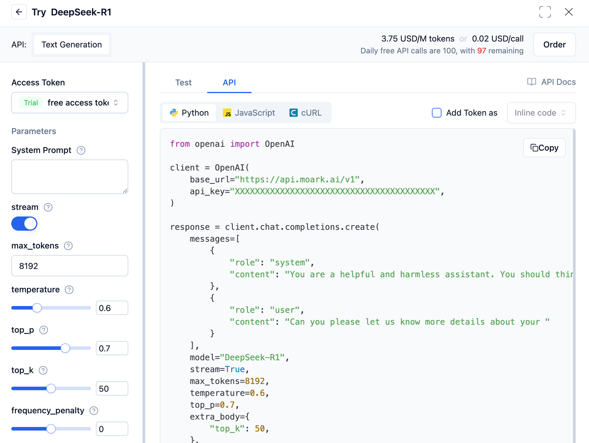Click the top_k help icon
The image size is (589, 443).
tap(43, 370)
